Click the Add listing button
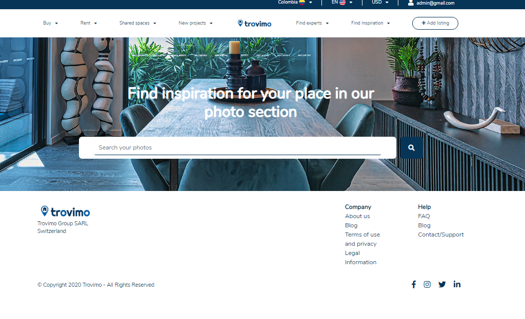The height and width of the screenshot is (319, 525). (435, 23)
